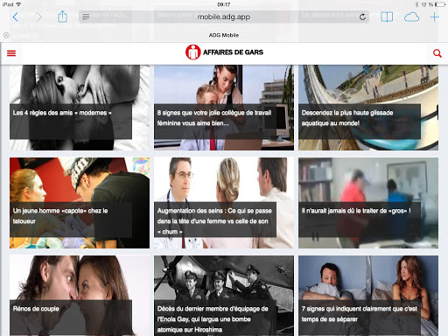The width and height of the screenshot is (448, 336).
Task: Select the ADG Mobile tab
Action: point(224,35)
